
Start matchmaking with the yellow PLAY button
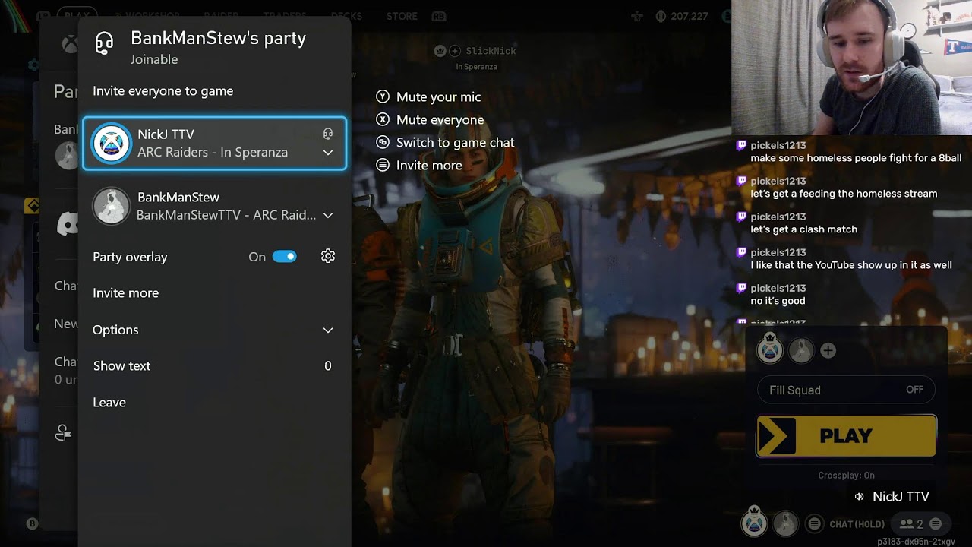pyautogui.click(x=846, y=436)
